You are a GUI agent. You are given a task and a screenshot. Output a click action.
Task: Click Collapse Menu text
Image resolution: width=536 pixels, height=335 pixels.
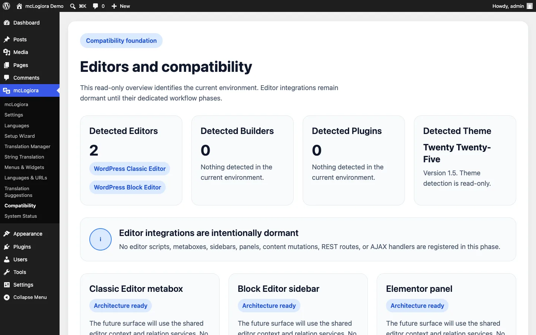pyautogui.click(x=30, y=297)
